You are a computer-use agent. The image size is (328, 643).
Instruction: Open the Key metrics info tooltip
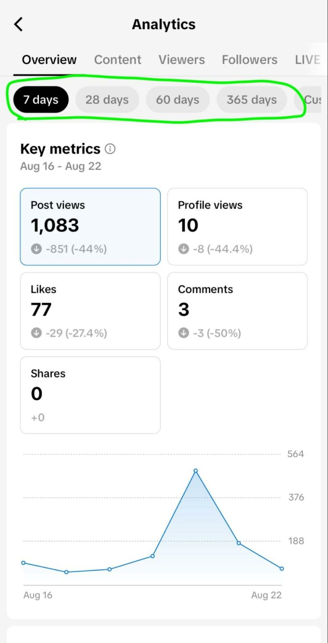pyautogui.click(x=110, y=149)
